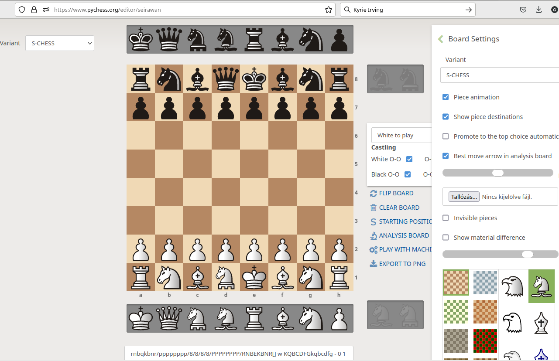Open the tracking protection shield icon
This screenshot has height=361, width=559.
[x=22, y=10]
